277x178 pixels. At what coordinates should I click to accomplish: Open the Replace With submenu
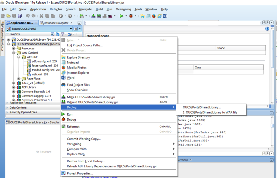click(118, 154)
